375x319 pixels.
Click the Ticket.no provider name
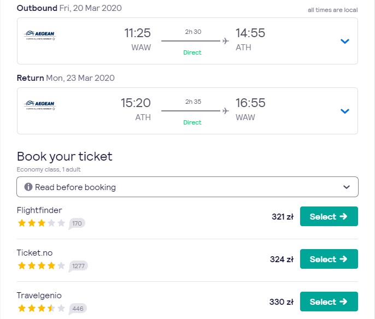tap(34, 253)
